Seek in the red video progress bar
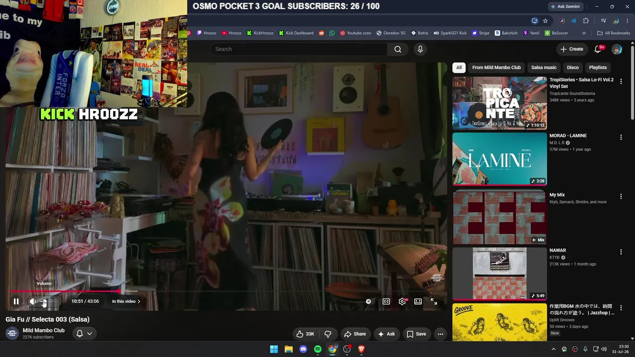The height and width of the screenshot is (357, 635). [x=226, y=292]
